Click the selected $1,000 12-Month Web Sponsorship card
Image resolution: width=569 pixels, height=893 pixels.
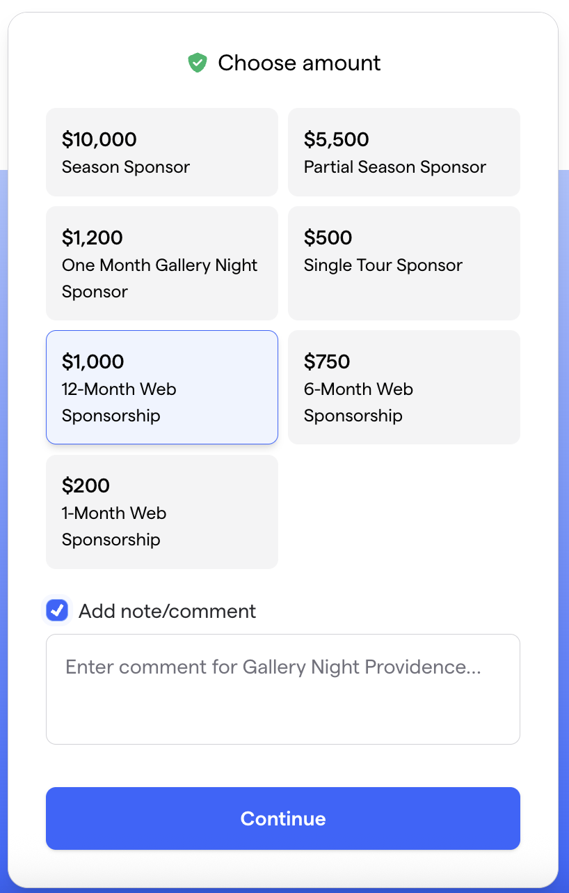(161, 387)
